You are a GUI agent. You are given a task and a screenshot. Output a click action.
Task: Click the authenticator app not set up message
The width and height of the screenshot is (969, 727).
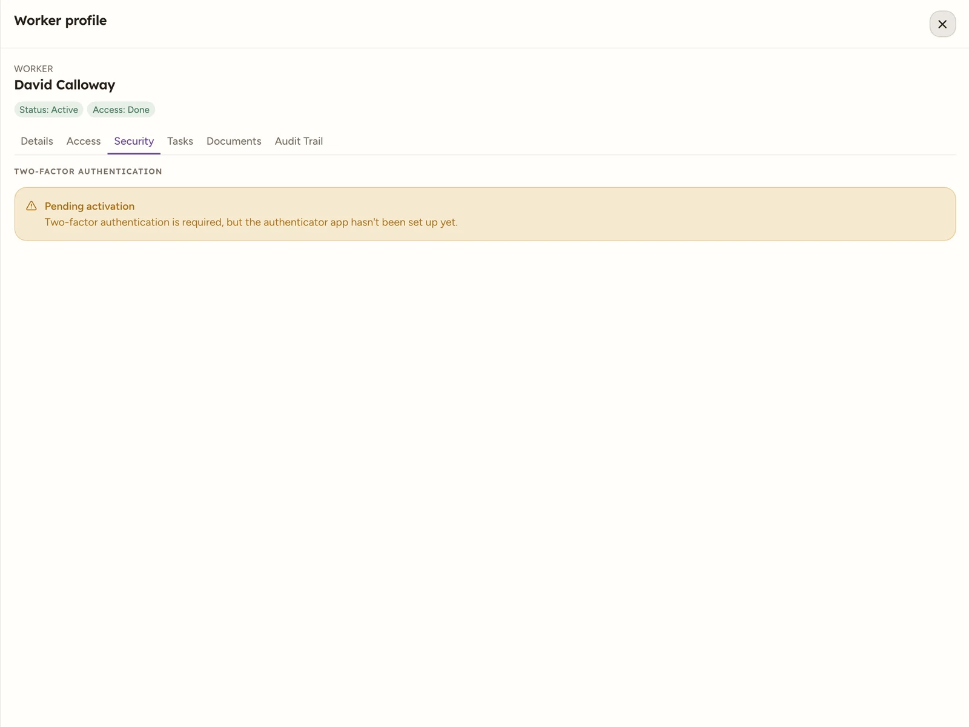[251, 222]
